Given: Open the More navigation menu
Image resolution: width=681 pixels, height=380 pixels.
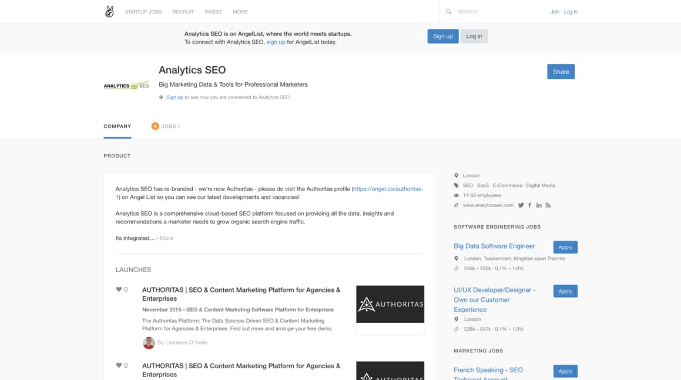Looking at the screenshot, I should [240, 12].
